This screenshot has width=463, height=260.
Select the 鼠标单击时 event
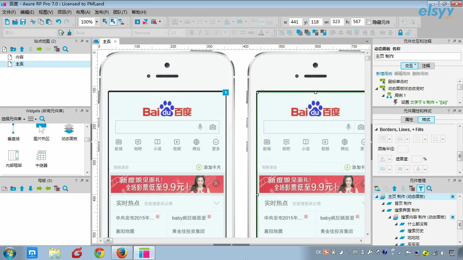[x=398, y=82]
